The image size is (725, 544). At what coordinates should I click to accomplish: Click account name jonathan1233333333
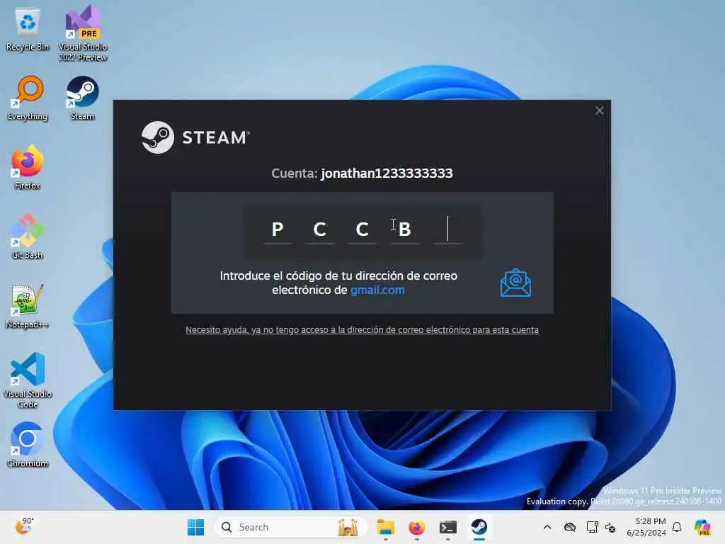coord(387,174)
